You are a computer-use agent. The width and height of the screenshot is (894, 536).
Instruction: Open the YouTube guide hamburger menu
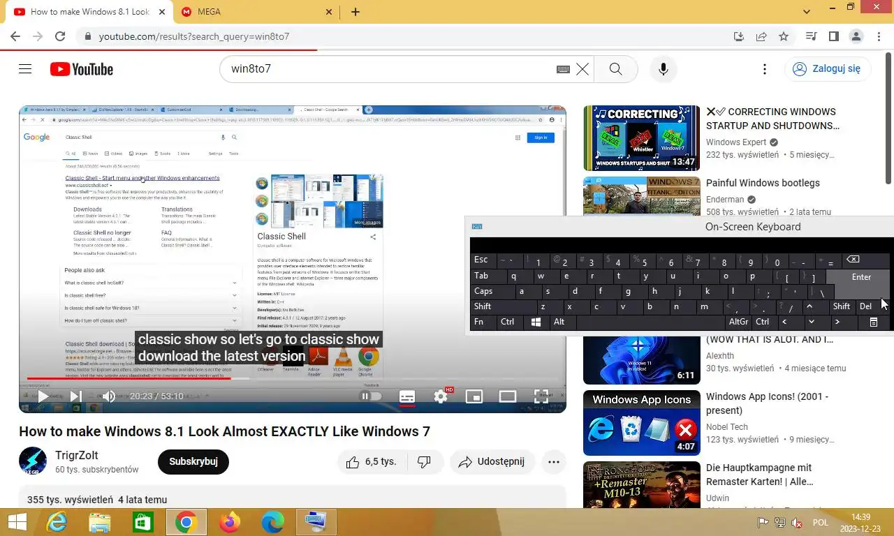pyautogui.click(x=25, y=68)
